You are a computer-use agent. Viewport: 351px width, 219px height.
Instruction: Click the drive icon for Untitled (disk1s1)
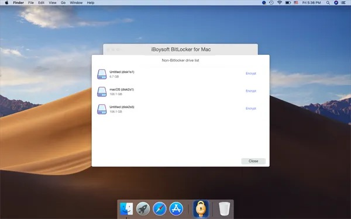(102, 74)
